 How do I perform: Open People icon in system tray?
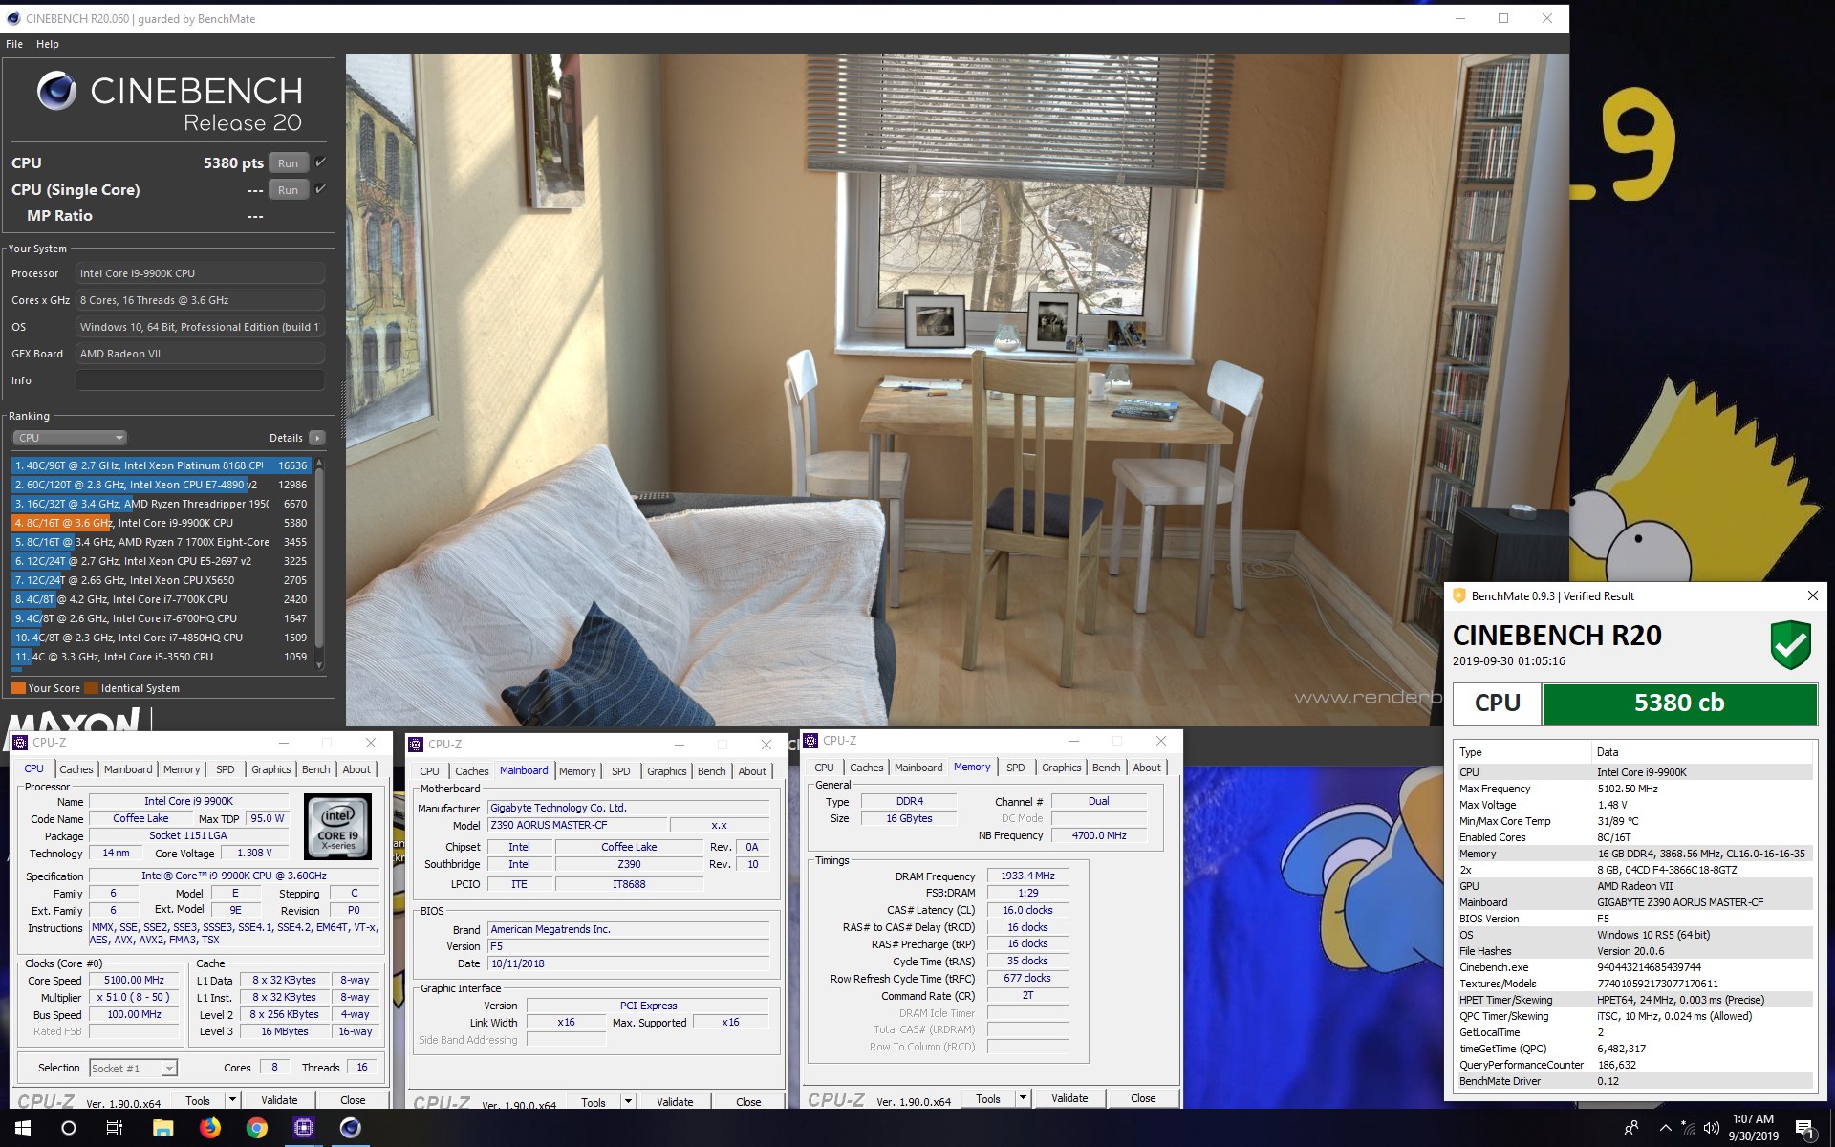pos(1631,1128)
